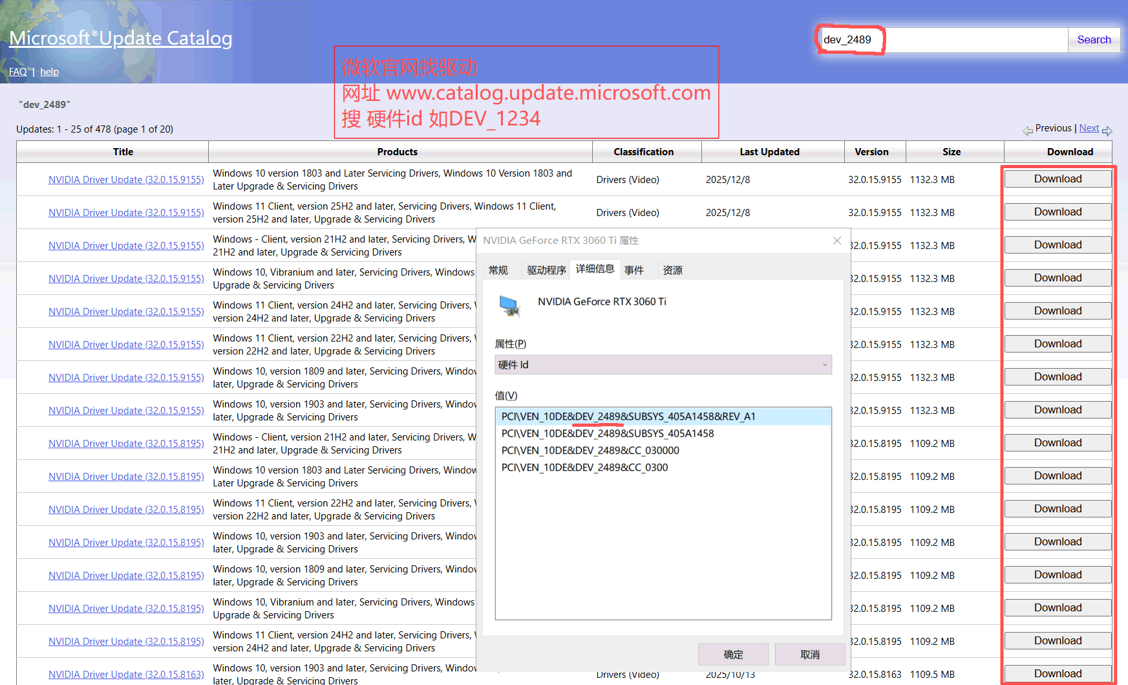1128x685 pixels.
Task: Download the first NVIDIA driver in list
Action: (x=1057, y=179)
